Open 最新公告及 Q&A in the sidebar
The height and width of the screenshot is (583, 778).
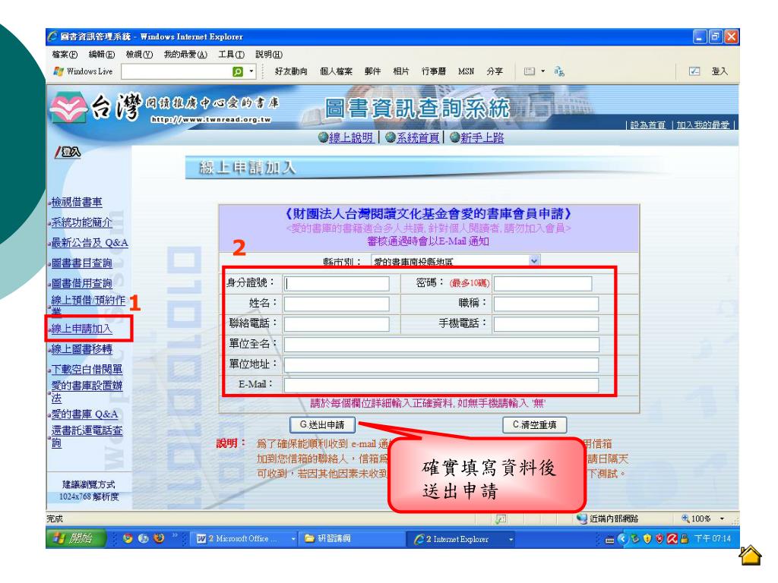click(x=90, y=243)
